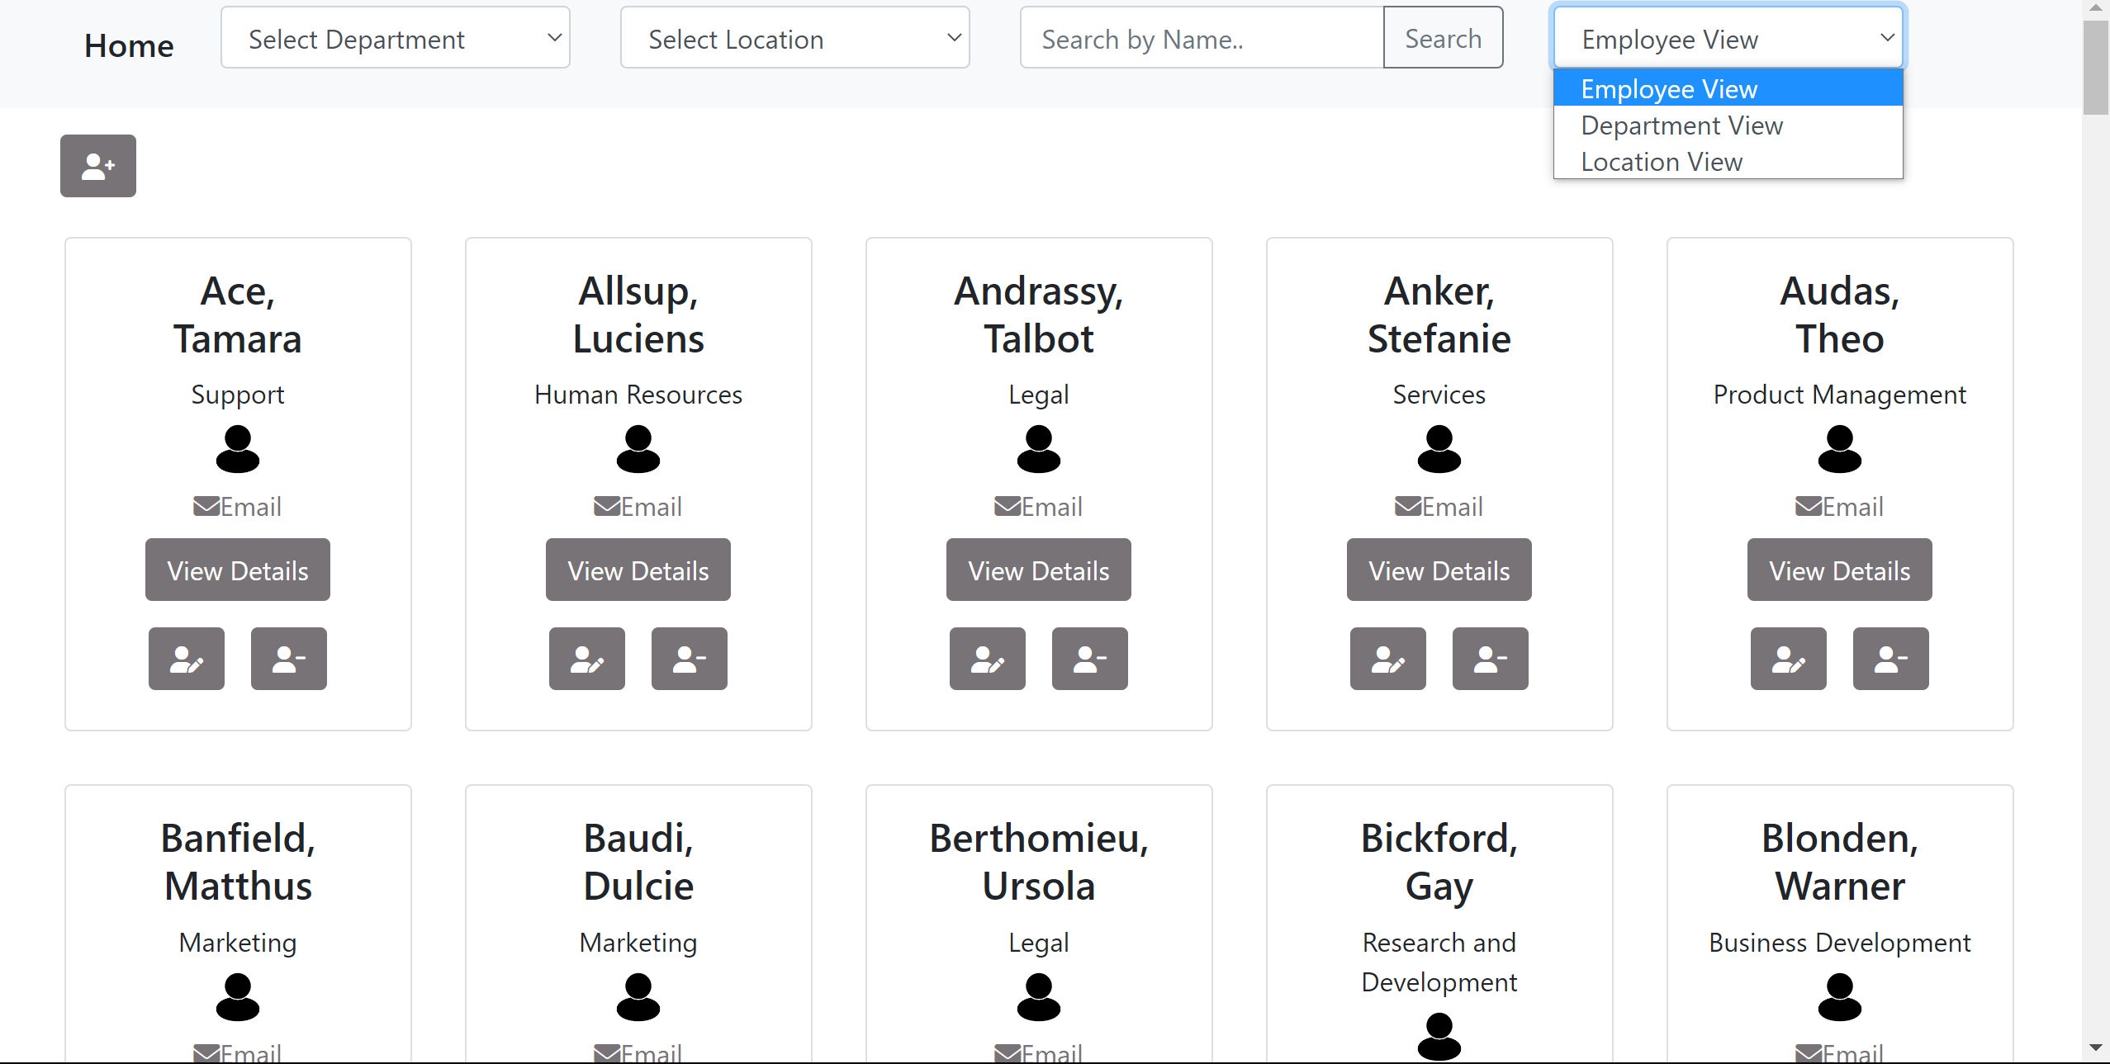Click the envelope icon on Andrassy's card
This screenshot has width=2110, height=1064.
click(x=1007, y=506)
